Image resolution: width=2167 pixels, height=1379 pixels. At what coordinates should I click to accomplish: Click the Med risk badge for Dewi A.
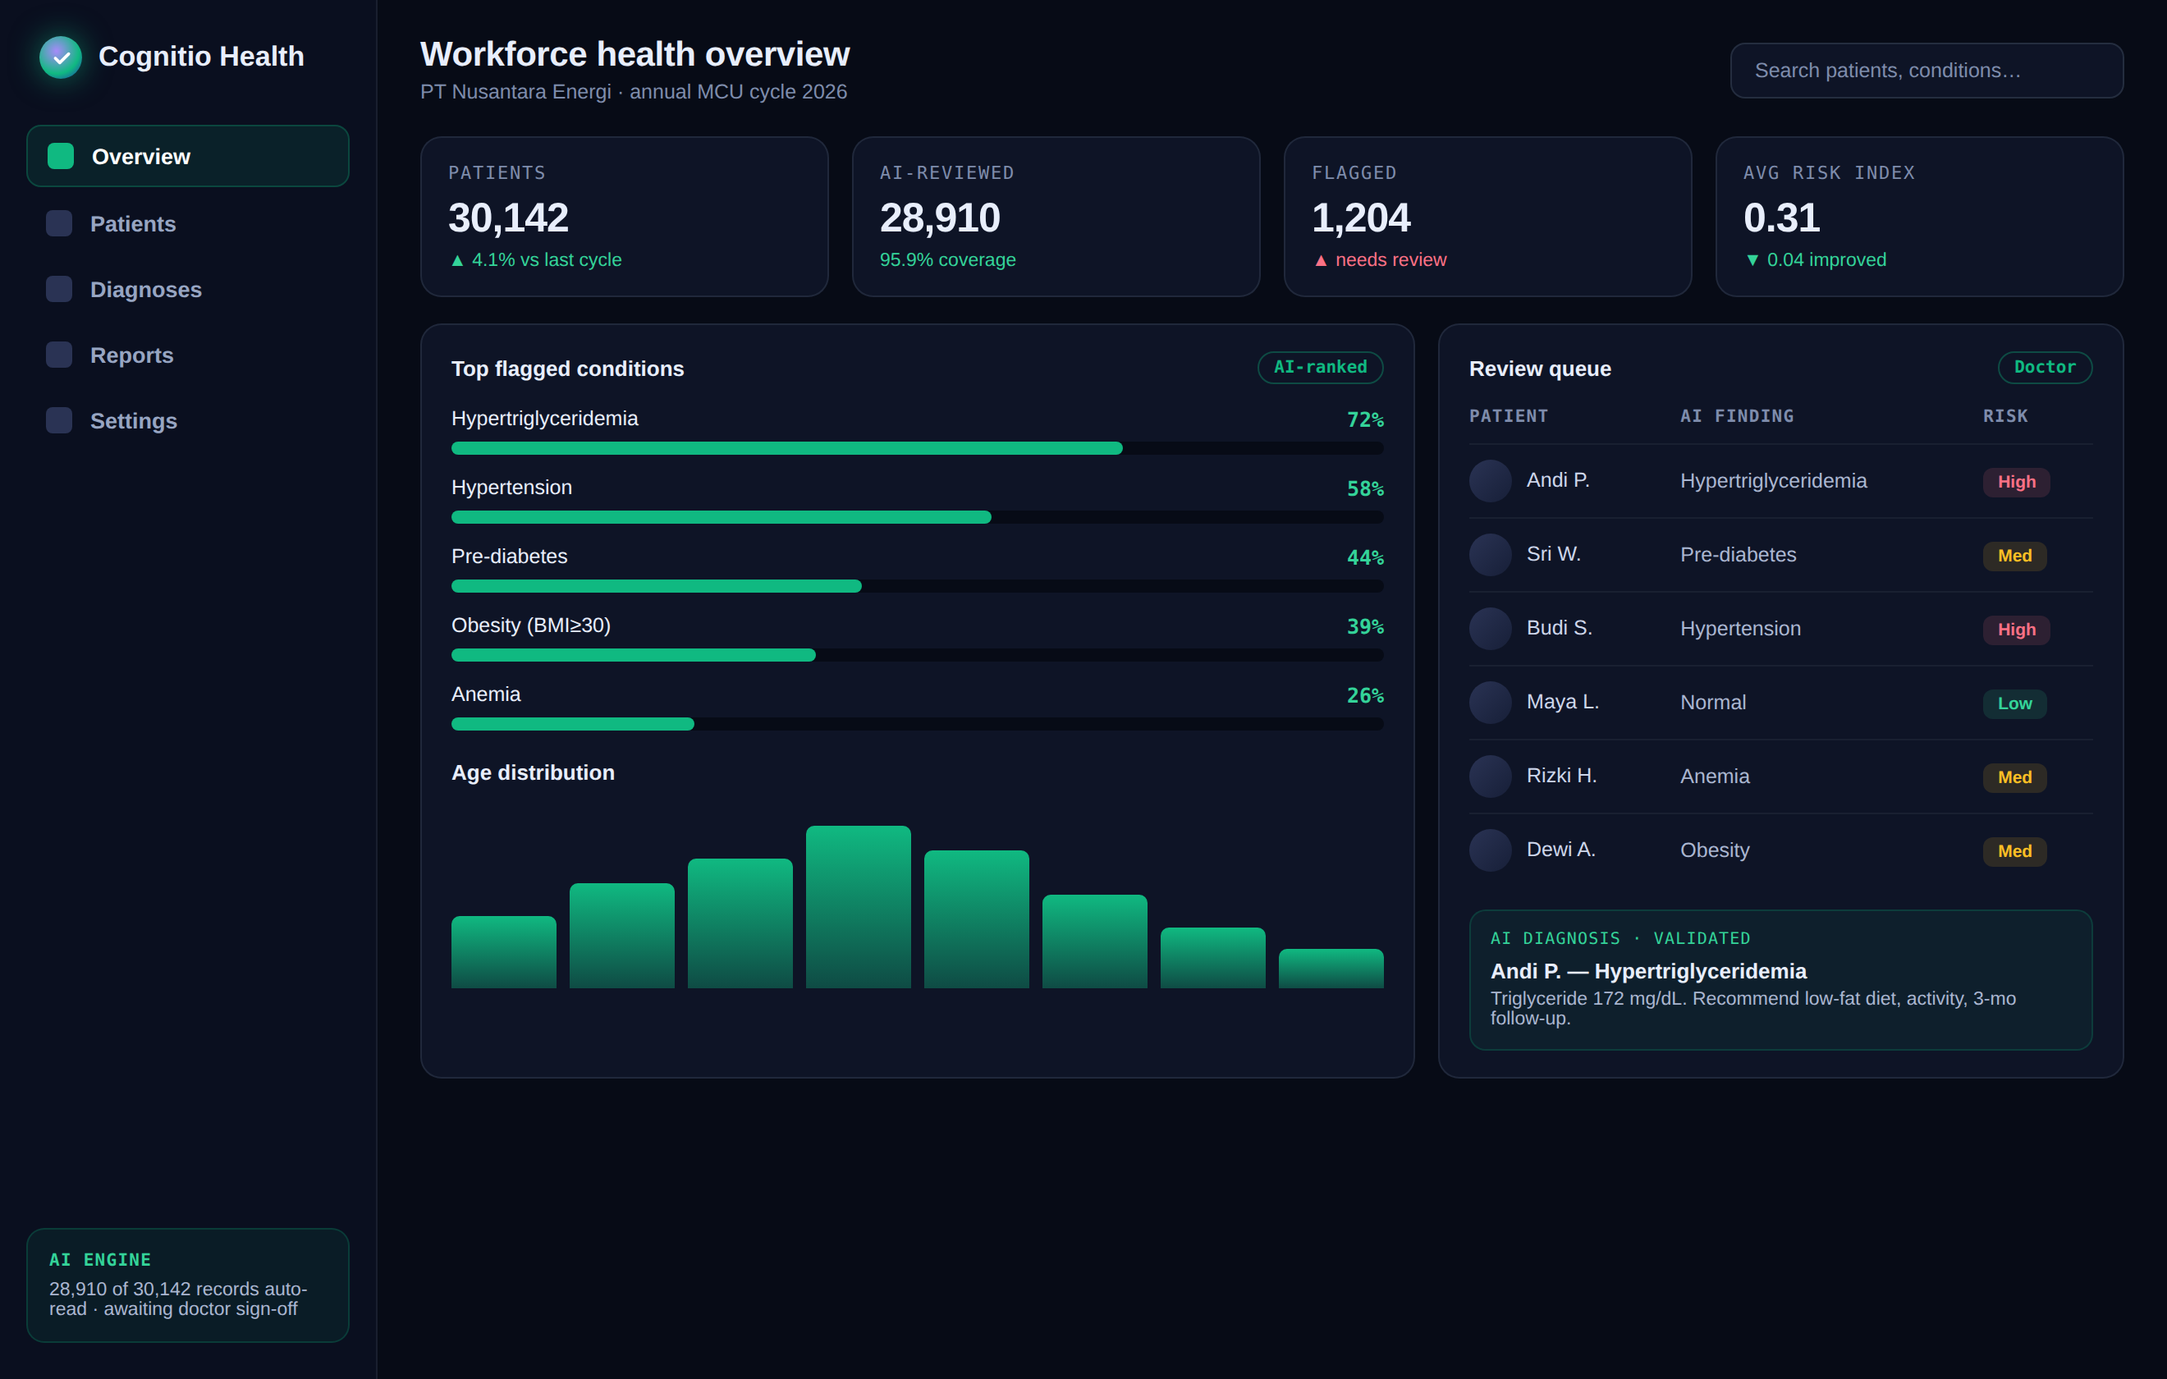2015,850
